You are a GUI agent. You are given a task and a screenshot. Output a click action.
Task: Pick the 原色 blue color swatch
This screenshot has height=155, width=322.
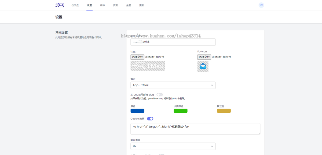[137, 111]
